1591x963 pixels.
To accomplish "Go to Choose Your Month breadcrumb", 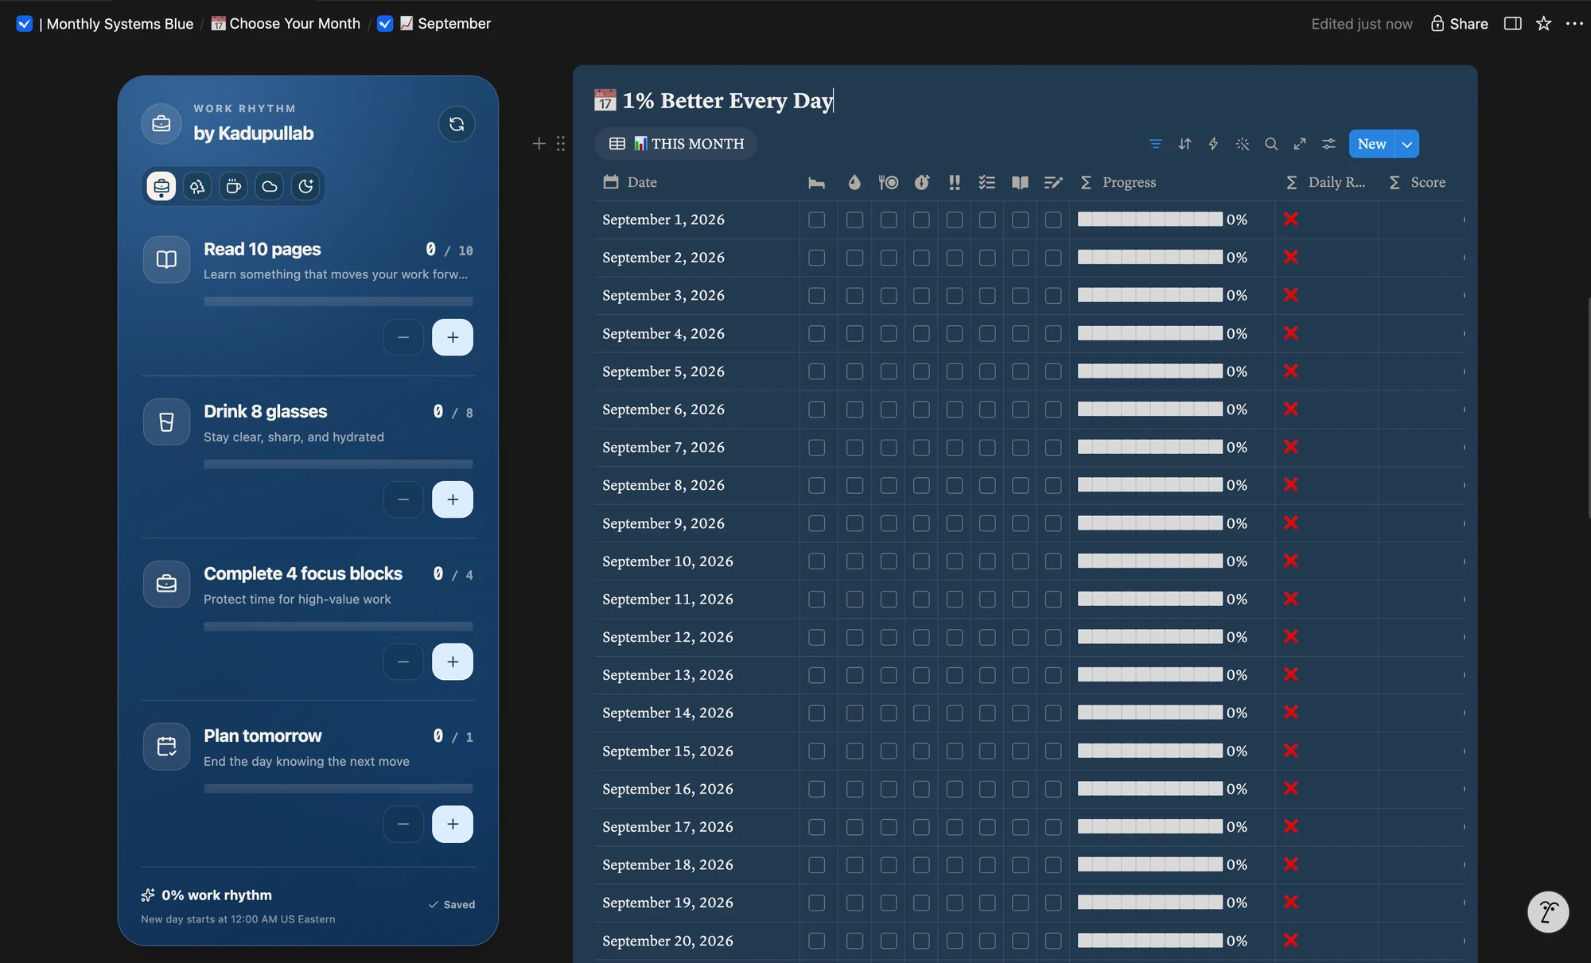I will pos(286,24).
